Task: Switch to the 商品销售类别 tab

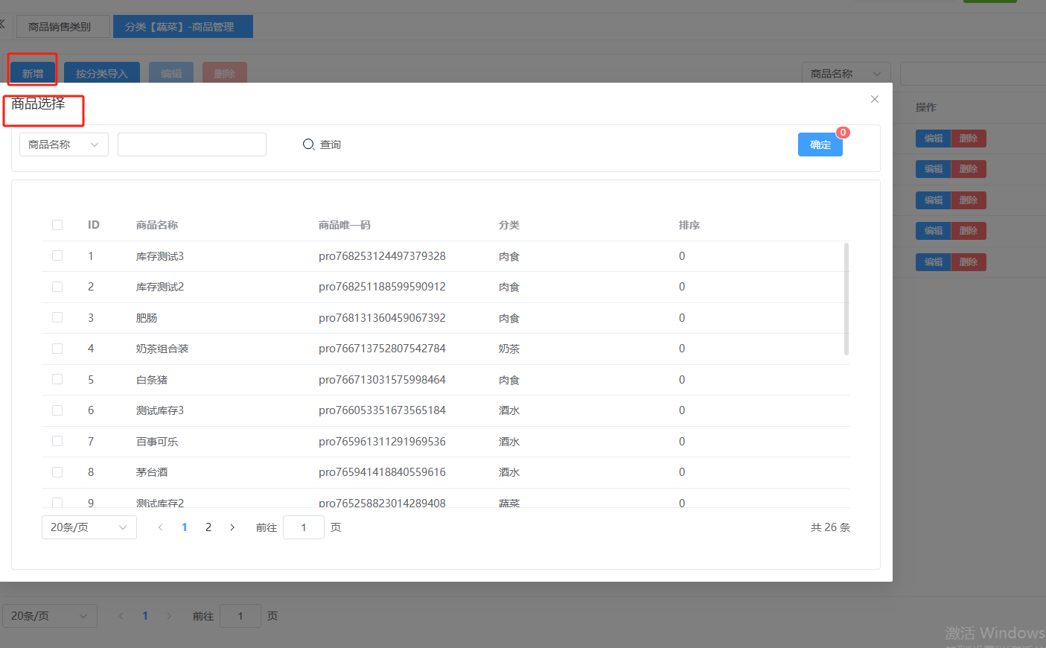Action: point(60,27)
